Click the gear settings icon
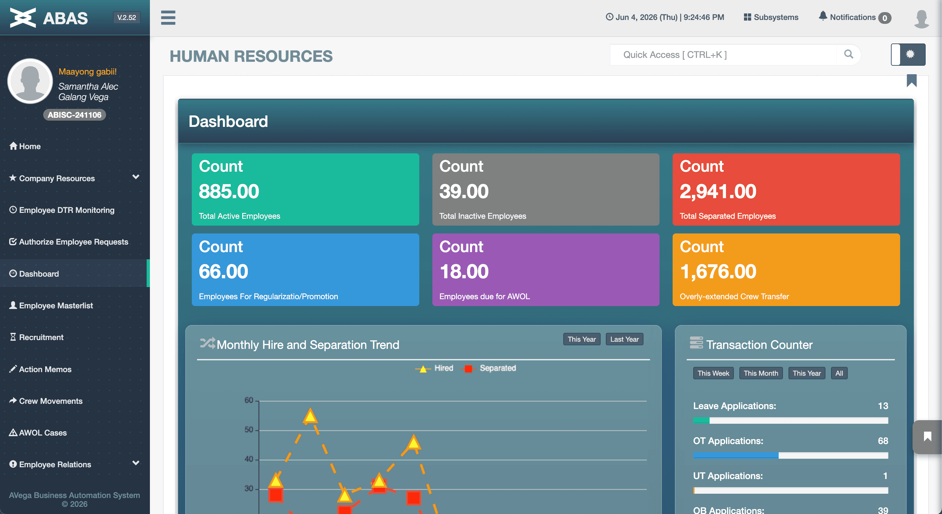 click(x=911, y=54)
